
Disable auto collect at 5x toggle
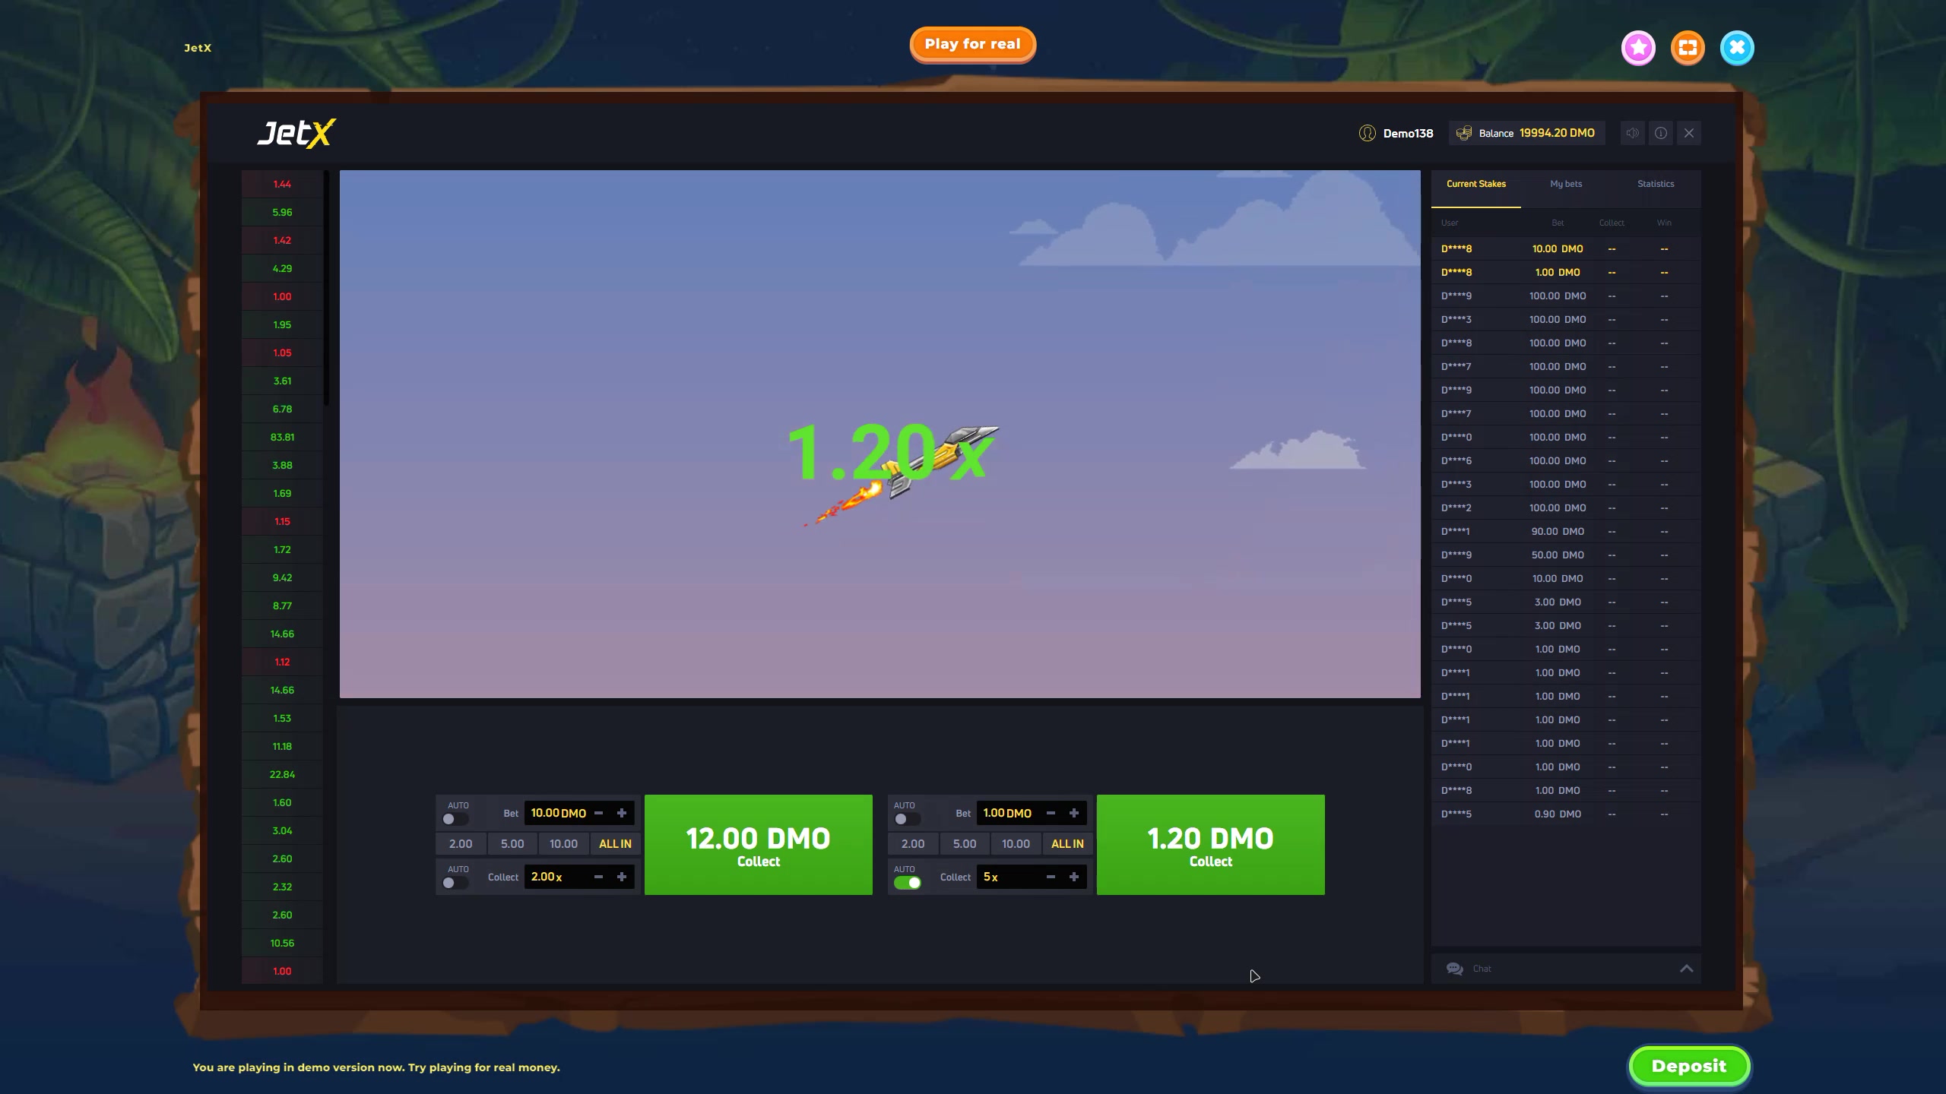point(907,883)
